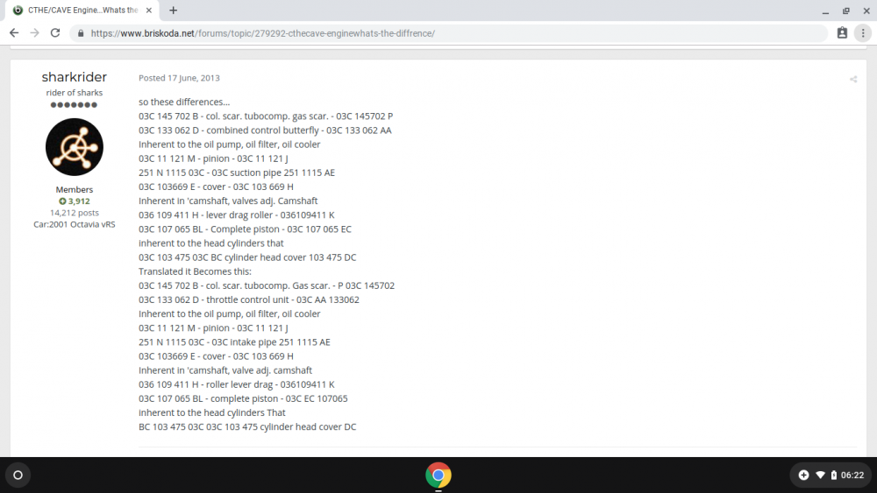Screen dimensions: 877x493
Task: Restore the browser window size
Action: (x=846, y=11)
